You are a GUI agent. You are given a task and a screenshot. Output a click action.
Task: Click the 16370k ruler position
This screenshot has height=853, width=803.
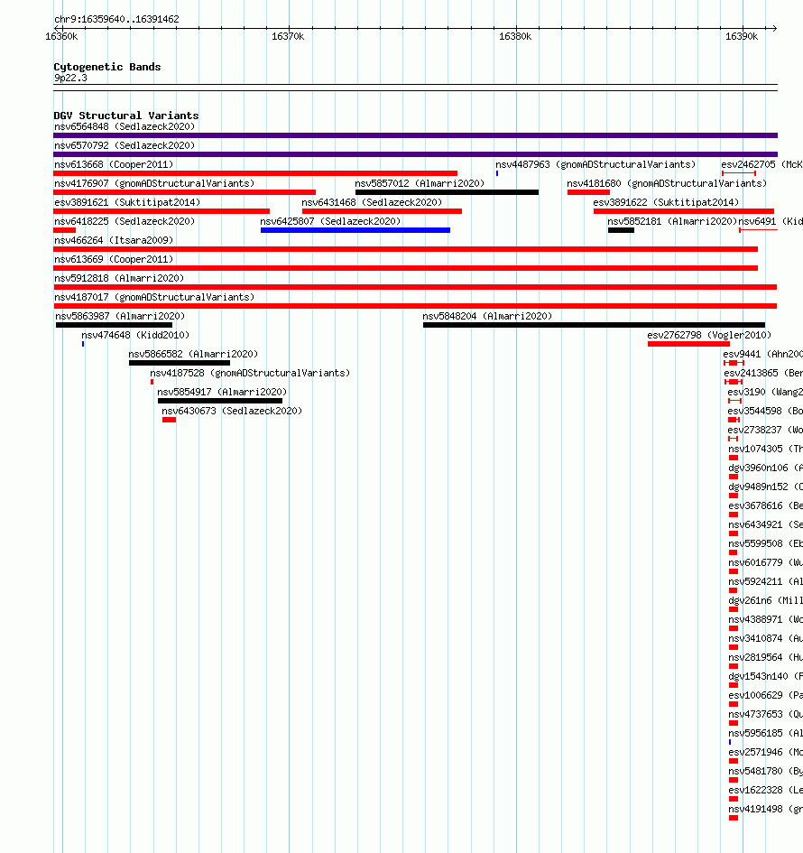tap(288, 36)
